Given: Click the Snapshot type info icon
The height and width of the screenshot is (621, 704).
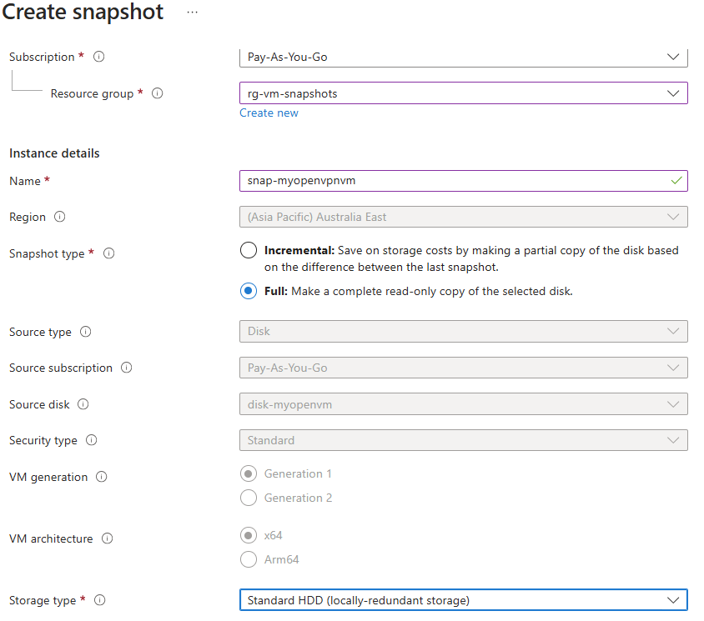Looking at the screenshot, I should point(109,253).
